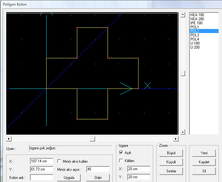Viewport: 222px width, 182px height.
Task: Click the Minör aks açısı input field
Action: point(98,169)
